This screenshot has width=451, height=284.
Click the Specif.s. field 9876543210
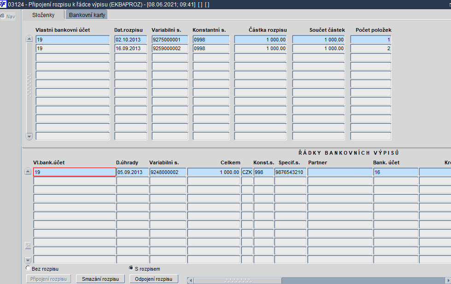291,172
